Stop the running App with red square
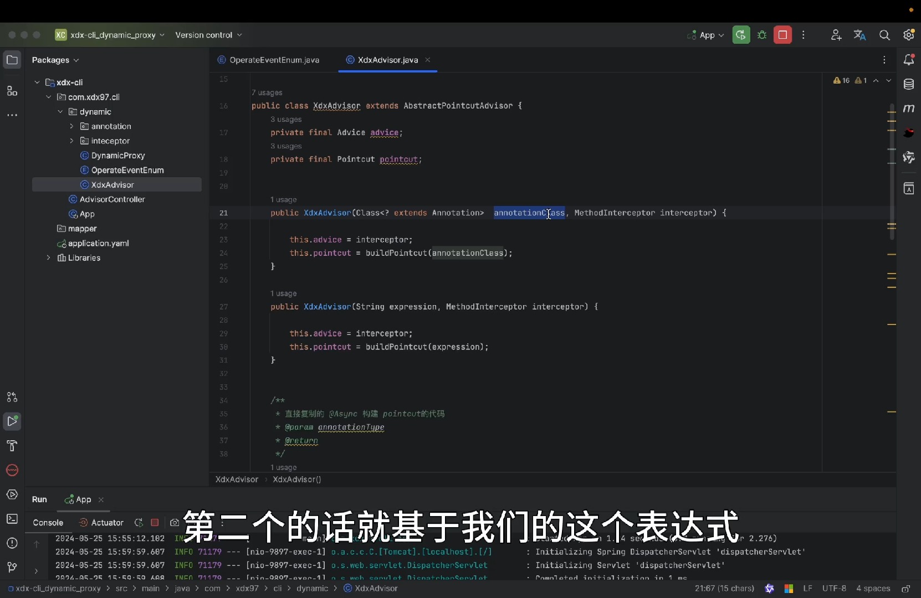The width and height of the screenshot is (921, 598). click(782, 35)
